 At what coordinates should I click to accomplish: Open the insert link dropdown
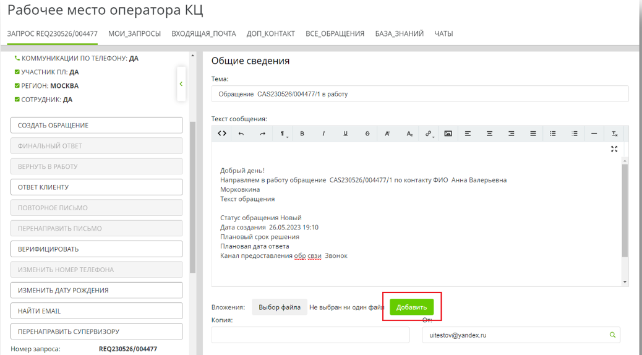429,134
